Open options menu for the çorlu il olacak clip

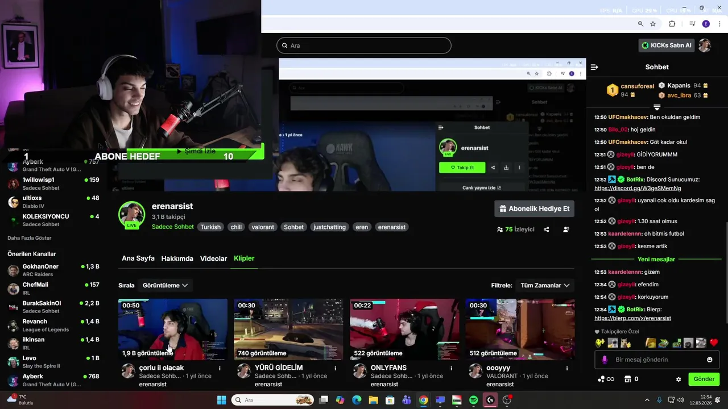point(220,368)
